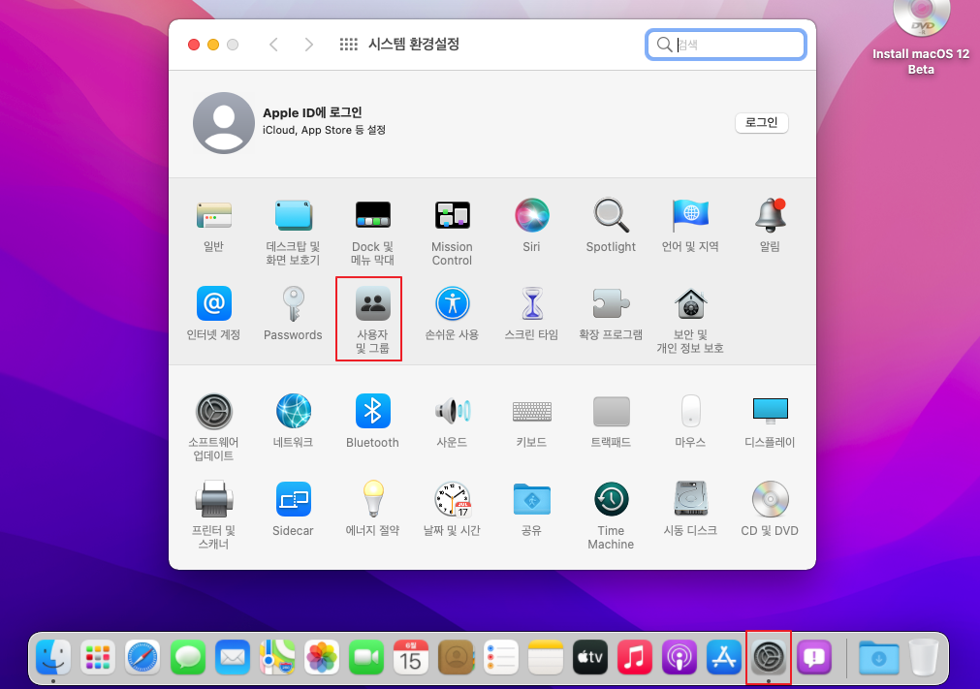Viewport: 980px width, 689px height.
Task: Open App Store from the Dock
Action: click(724, 657)
